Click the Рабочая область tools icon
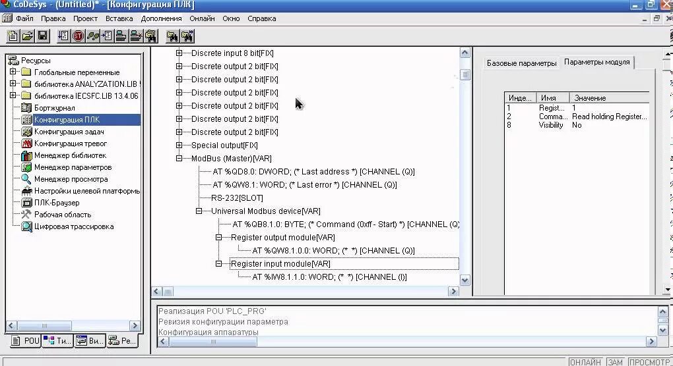673x366 pixels. [26, 215]
